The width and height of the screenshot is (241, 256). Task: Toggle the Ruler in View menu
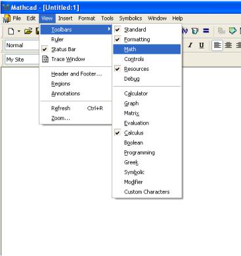click(x=76, y=39)
